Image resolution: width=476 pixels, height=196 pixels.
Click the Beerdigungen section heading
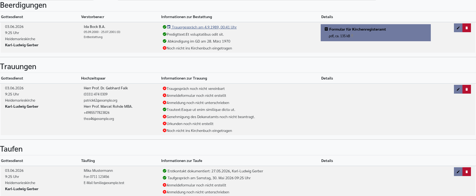click(x=23, y=5)
